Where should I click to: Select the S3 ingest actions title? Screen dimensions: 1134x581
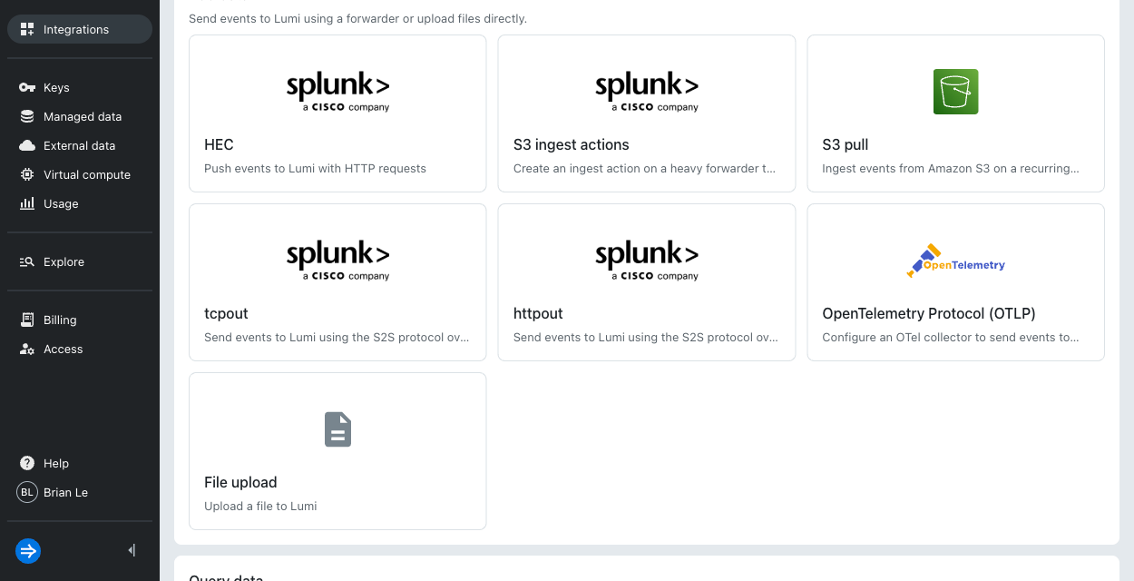point(571,144)
